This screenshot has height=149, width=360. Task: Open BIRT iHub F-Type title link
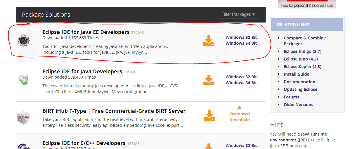tap(114, 111)
